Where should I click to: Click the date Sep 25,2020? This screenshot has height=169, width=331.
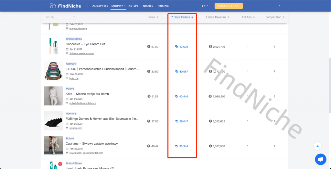tap(76, 74)
